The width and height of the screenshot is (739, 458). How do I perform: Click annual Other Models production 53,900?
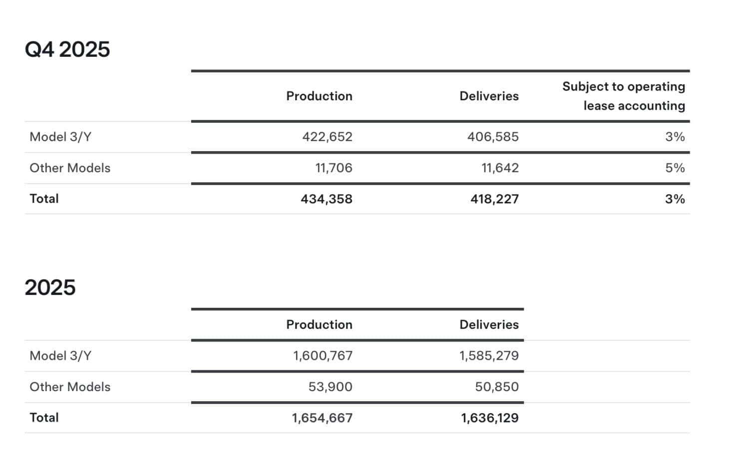pos(330,387)
